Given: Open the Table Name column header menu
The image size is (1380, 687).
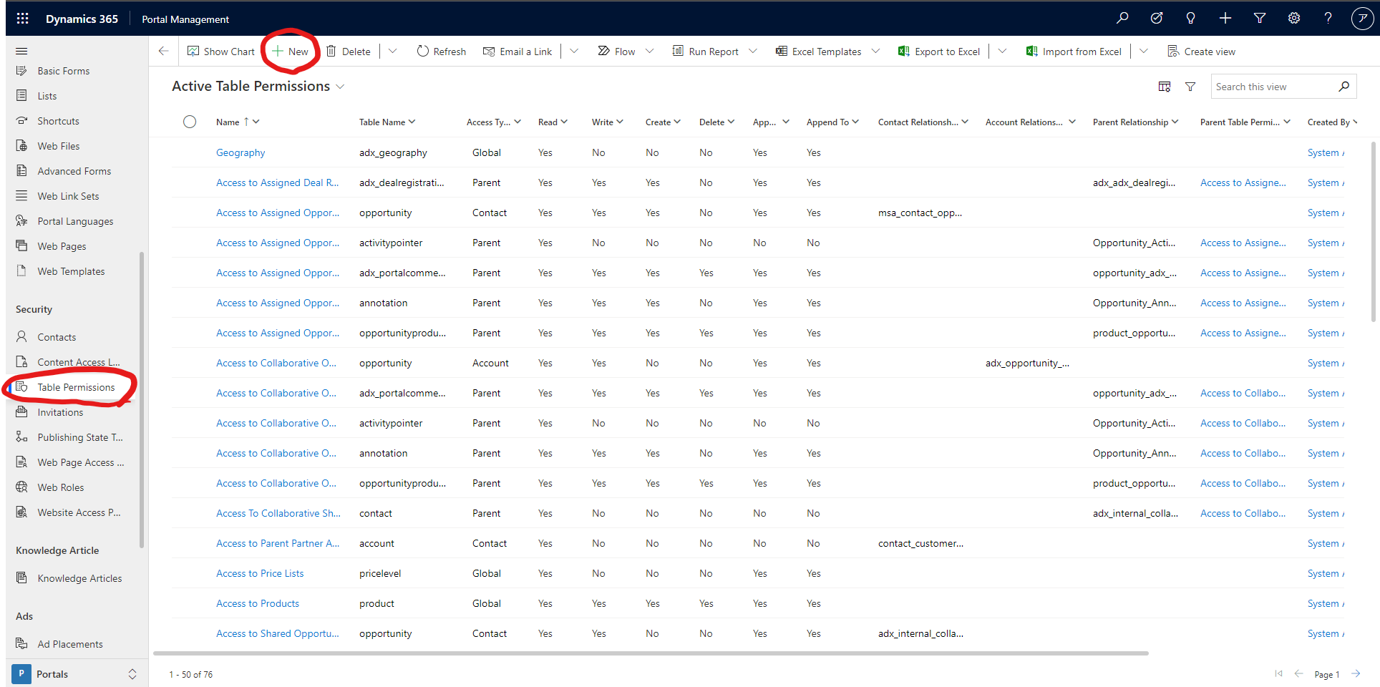Looking at the screenshot, I should [387, 122].
